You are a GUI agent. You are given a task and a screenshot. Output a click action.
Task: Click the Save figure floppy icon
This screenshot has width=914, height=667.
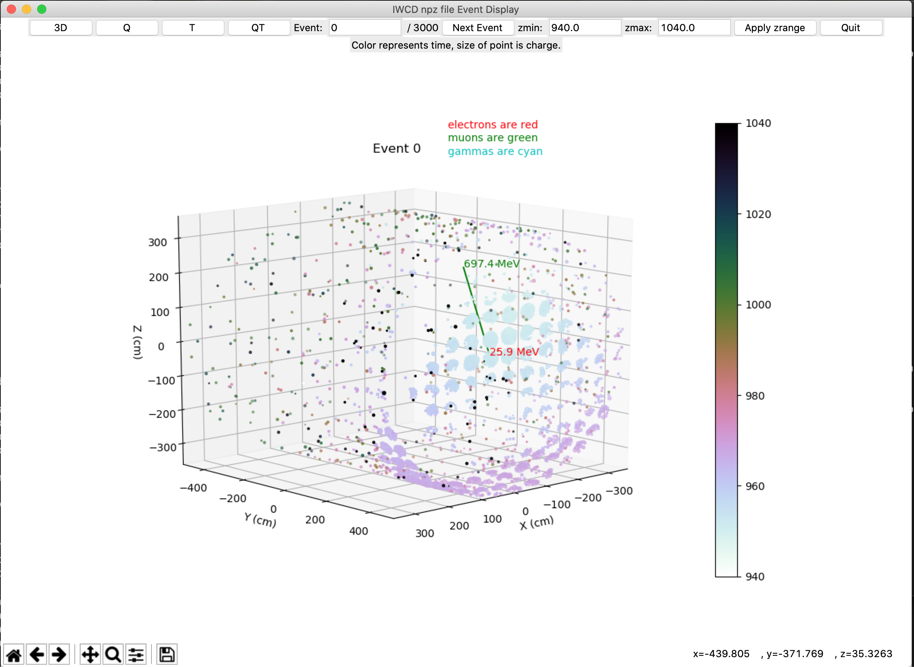click(x=167, y=654)
